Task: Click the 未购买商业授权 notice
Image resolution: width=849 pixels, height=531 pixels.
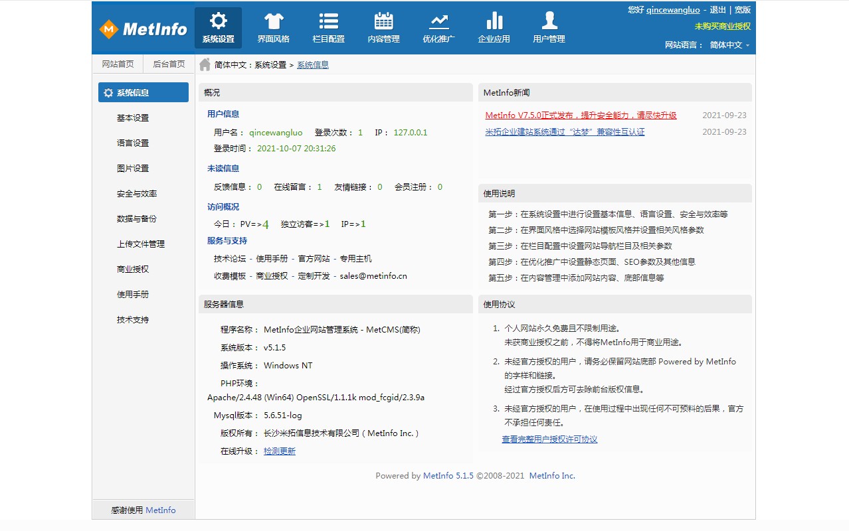Action: click(723, 27)
